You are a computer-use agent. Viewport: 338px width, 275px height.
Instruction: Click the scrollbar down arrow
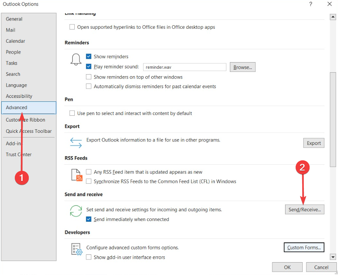tap(333, 257)
